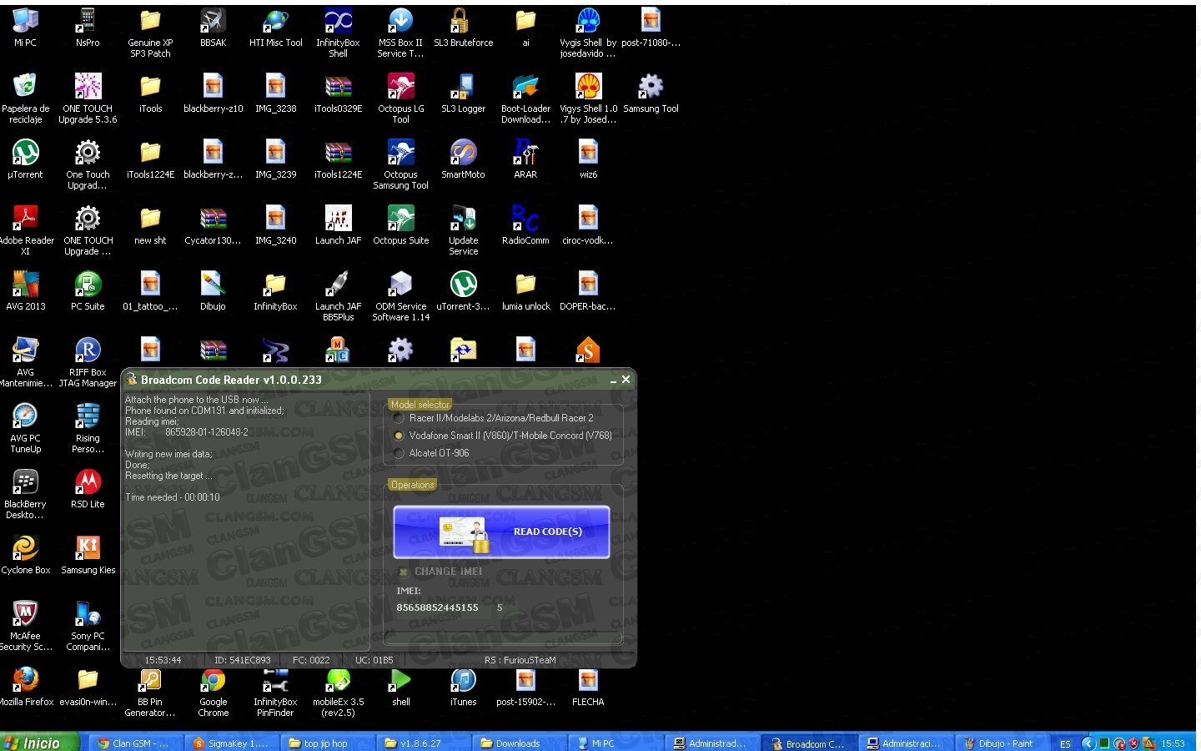Open the lumia unlock folder
Viewport: 1201px width, 751px height.
pos(525,291)
